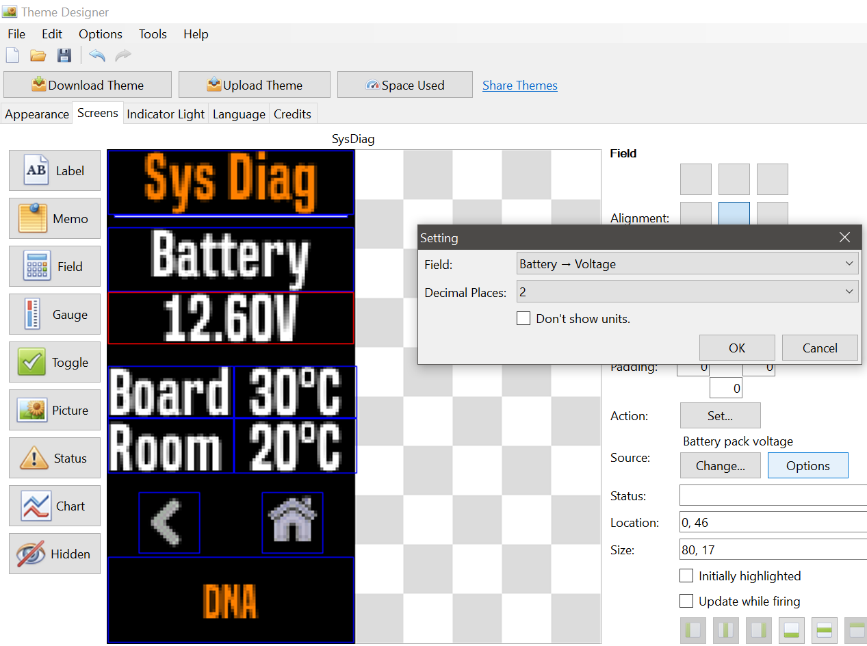Check Initially highlighted option
Image resolution: width=867 pixels, height=646 pixels.
pyautogui.click(x=686, y=576)
